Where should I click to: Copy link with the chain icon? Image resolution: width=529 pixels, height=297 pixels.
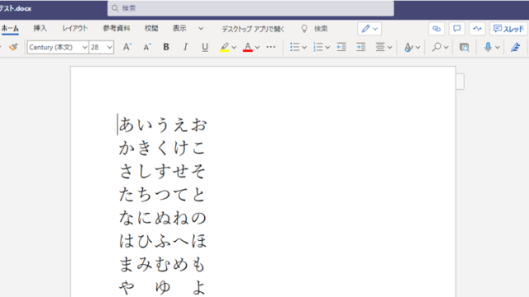point(436,29)
